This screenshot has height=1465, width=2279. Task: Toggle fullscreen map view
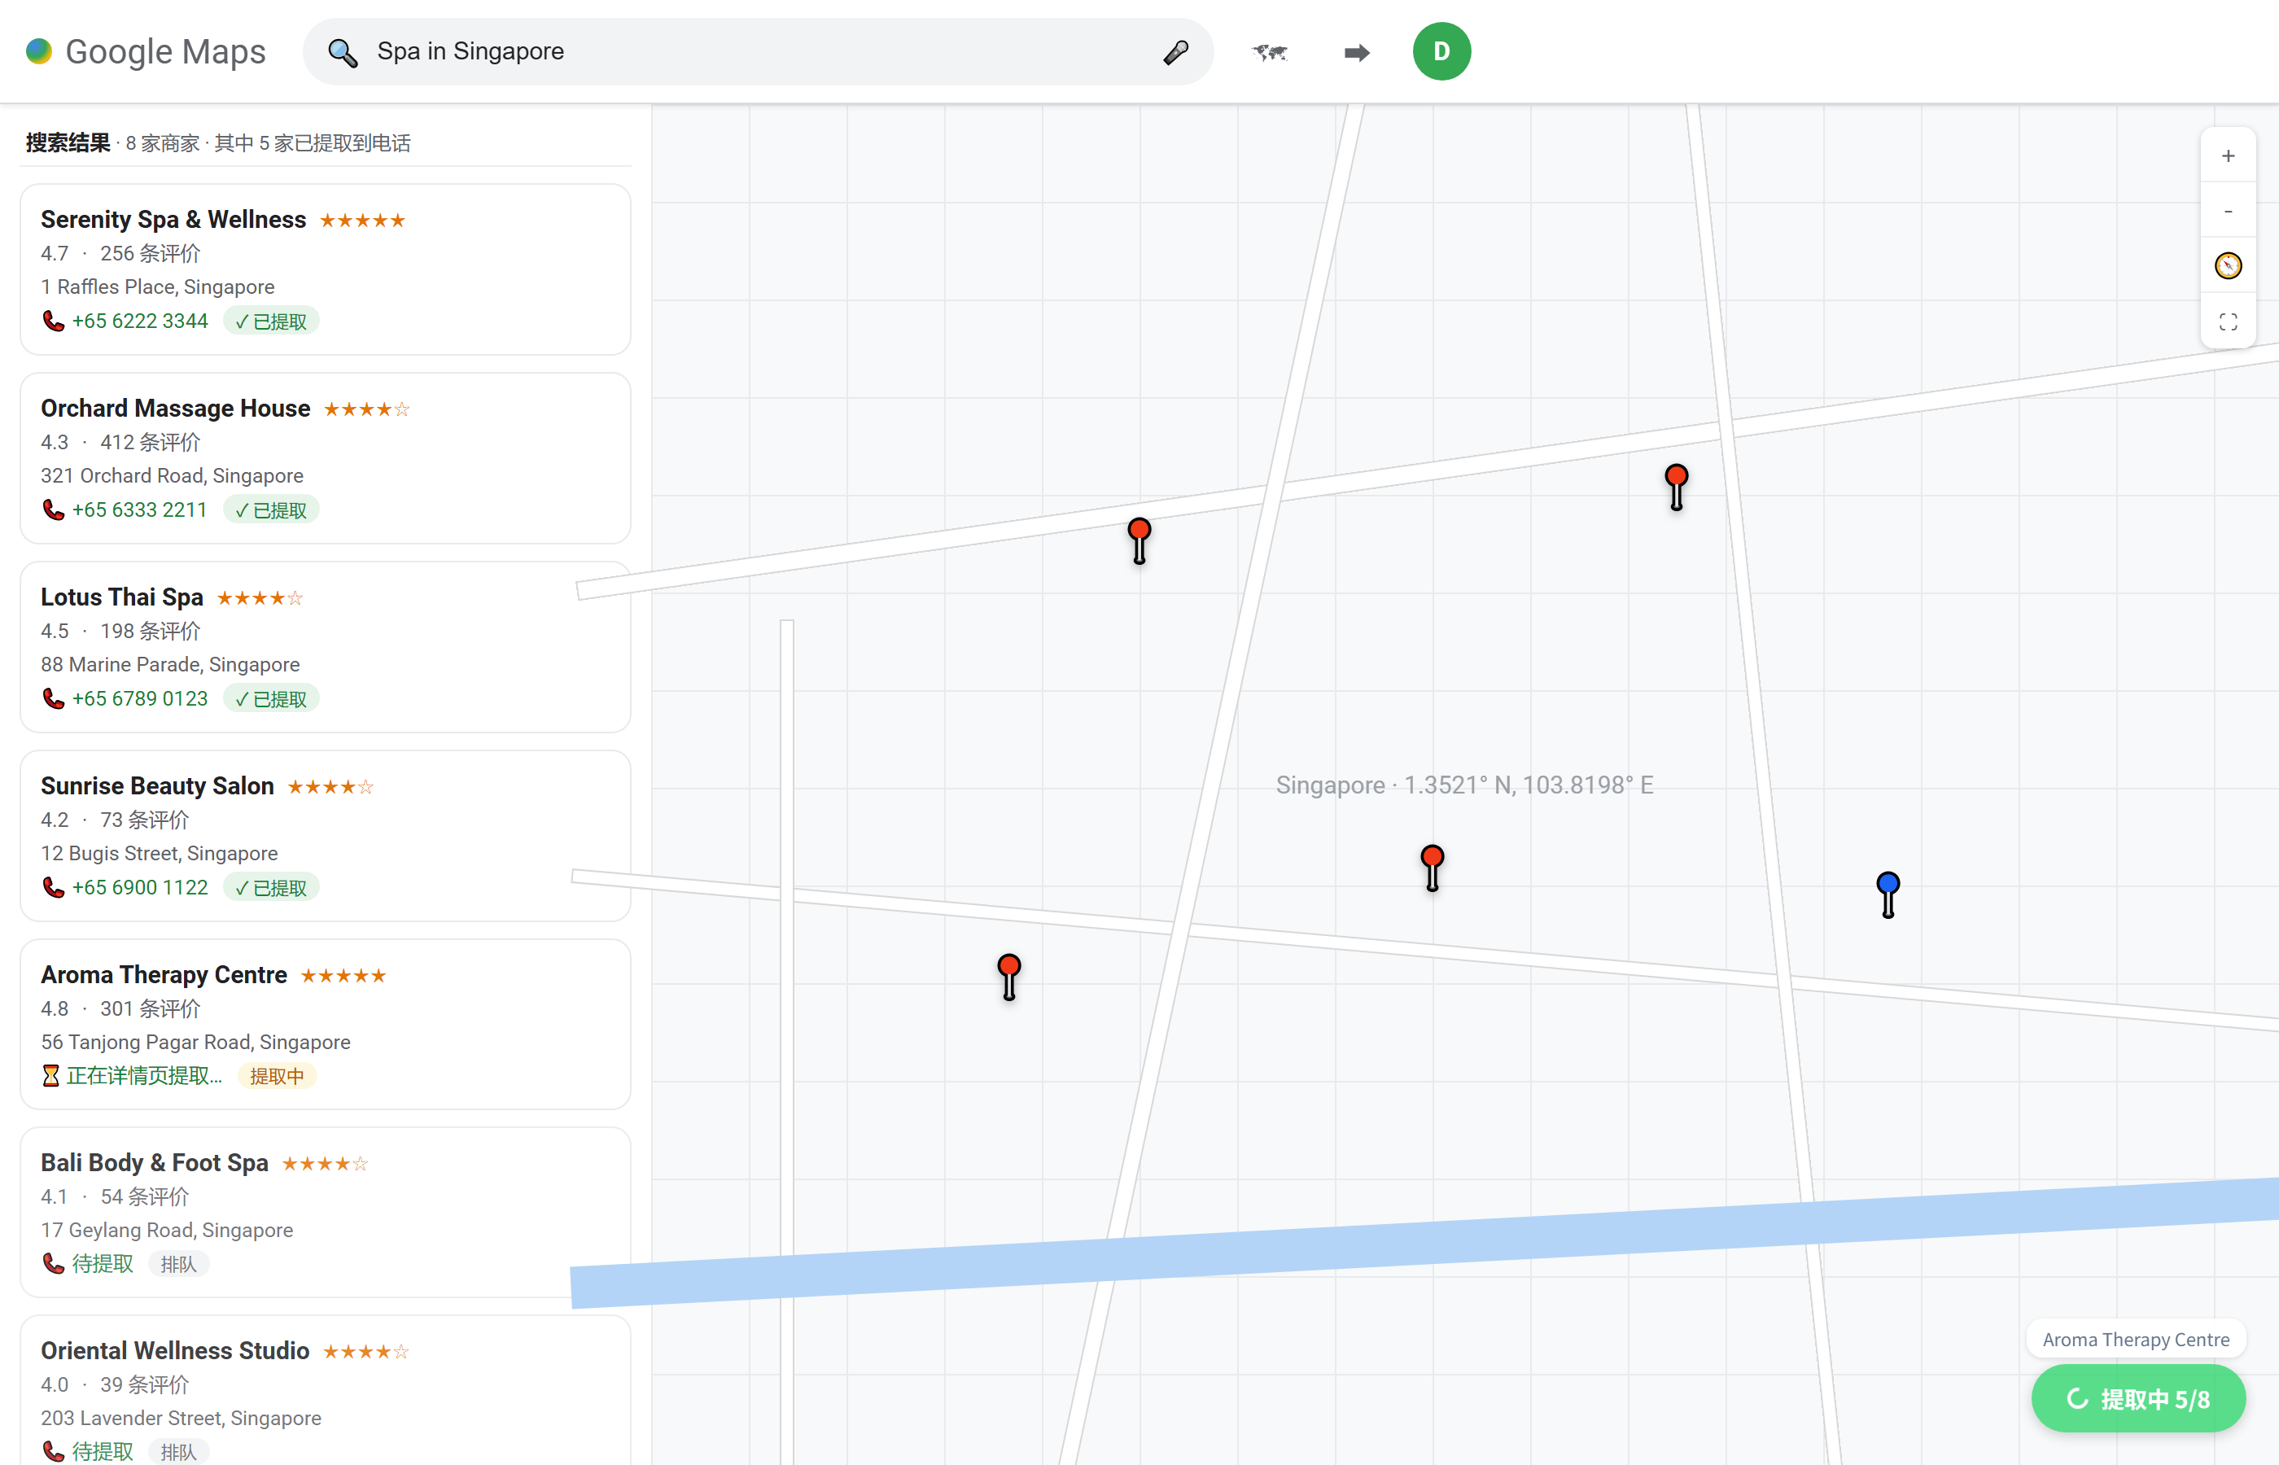tap(2228, 321)
